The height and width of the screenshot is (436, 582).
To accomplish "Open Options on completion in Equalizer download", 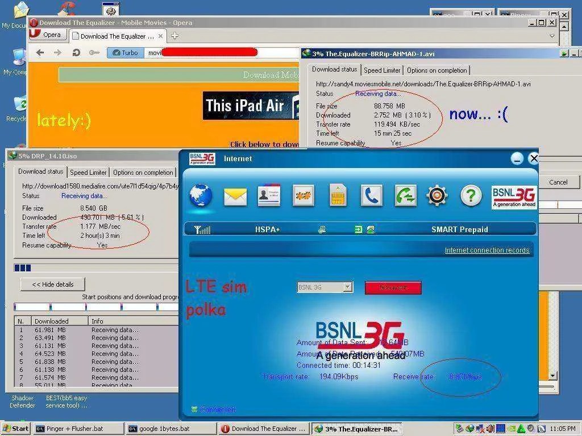I will 436,70.
